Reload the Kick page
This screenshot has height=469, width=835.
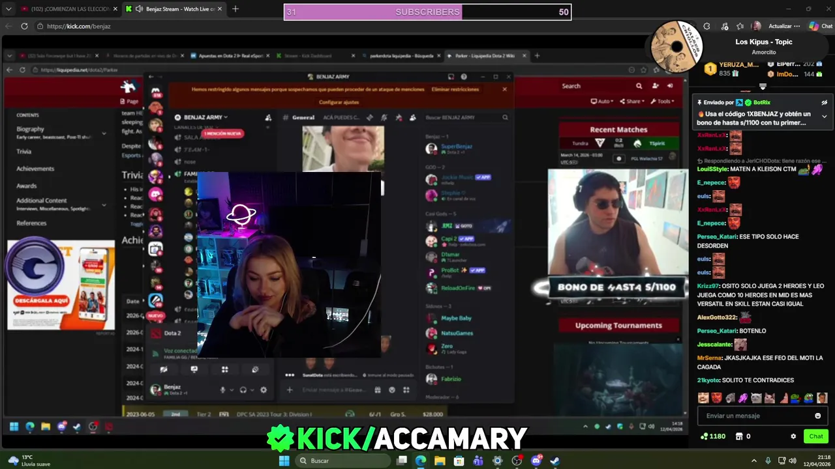pos(24,26)
